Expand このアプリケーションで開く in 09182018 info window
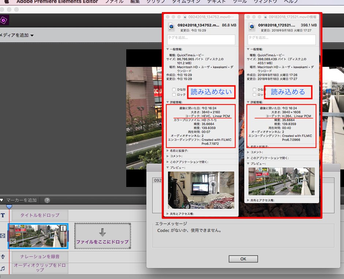This screenshot has width=344, height=279. point(248,158)
